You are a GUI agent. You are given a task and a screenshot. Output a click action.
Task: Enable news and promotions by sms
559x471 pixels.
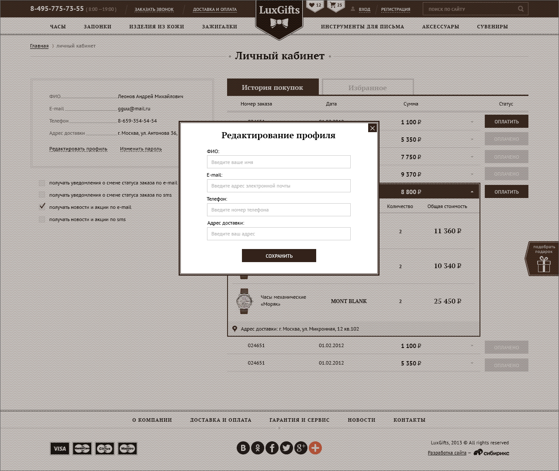coord(42,219)
